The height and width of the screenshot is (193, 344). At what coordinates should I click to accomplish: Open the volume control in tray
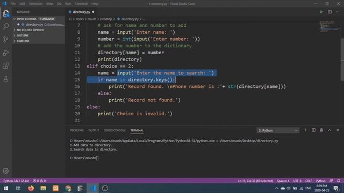point(289,188)
